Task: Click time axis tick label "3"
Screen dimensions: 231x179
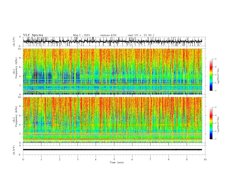Action: click(78, 159)
